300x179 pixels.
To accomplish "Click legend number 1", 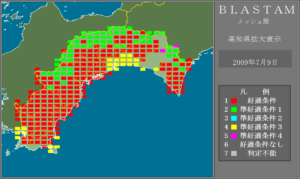I will 226,101.
